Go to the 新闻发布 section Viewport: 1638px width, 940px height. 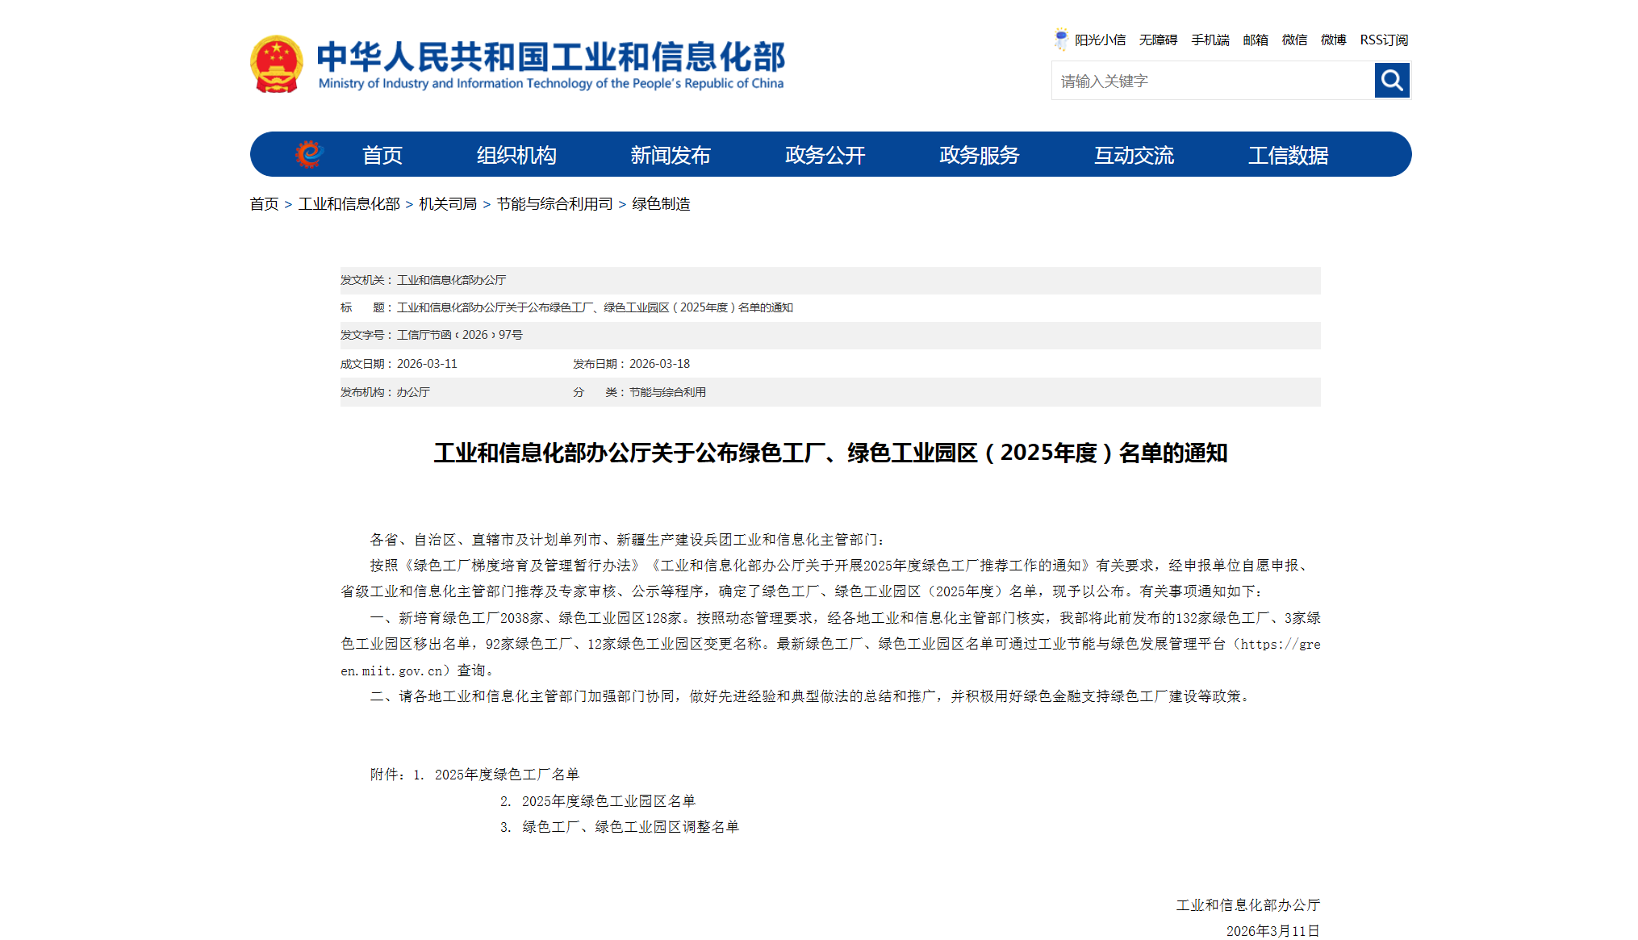tap(671, 155)
